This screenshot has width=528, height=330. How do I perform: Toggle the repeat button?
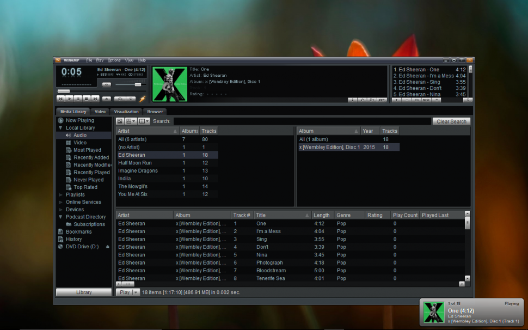tap(131, 99)
